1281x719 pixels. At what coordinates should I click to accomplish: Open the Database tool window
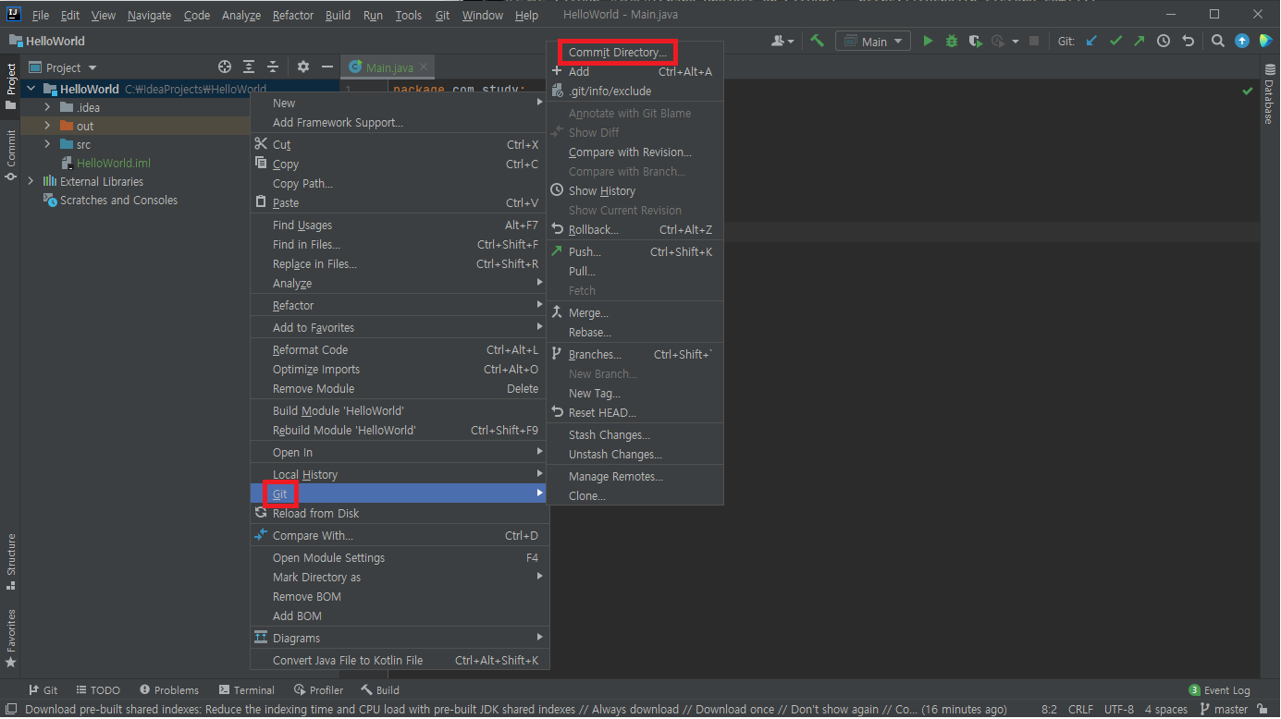pos(1269,94)
